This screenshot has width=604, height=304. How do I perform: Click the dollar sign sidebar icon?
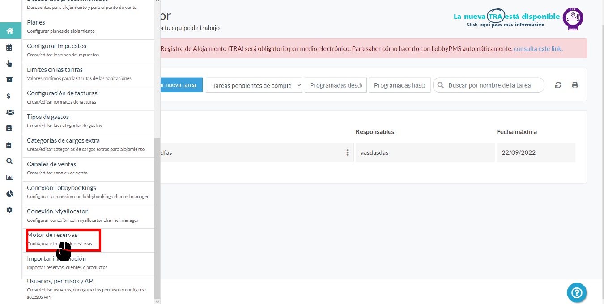(x=9, y=96)
